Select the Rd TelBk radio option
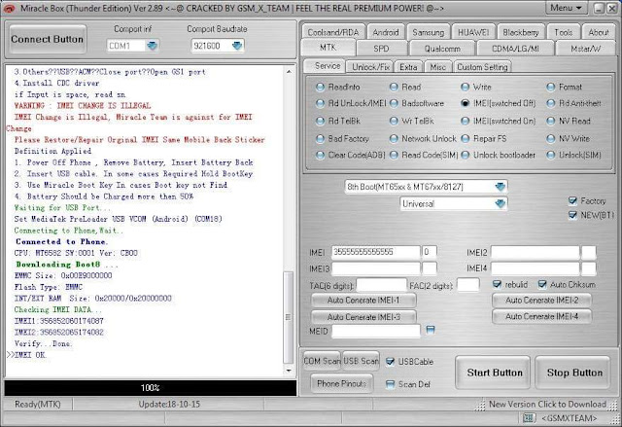Screen dimensions: 622x427 tap(320, 121)
